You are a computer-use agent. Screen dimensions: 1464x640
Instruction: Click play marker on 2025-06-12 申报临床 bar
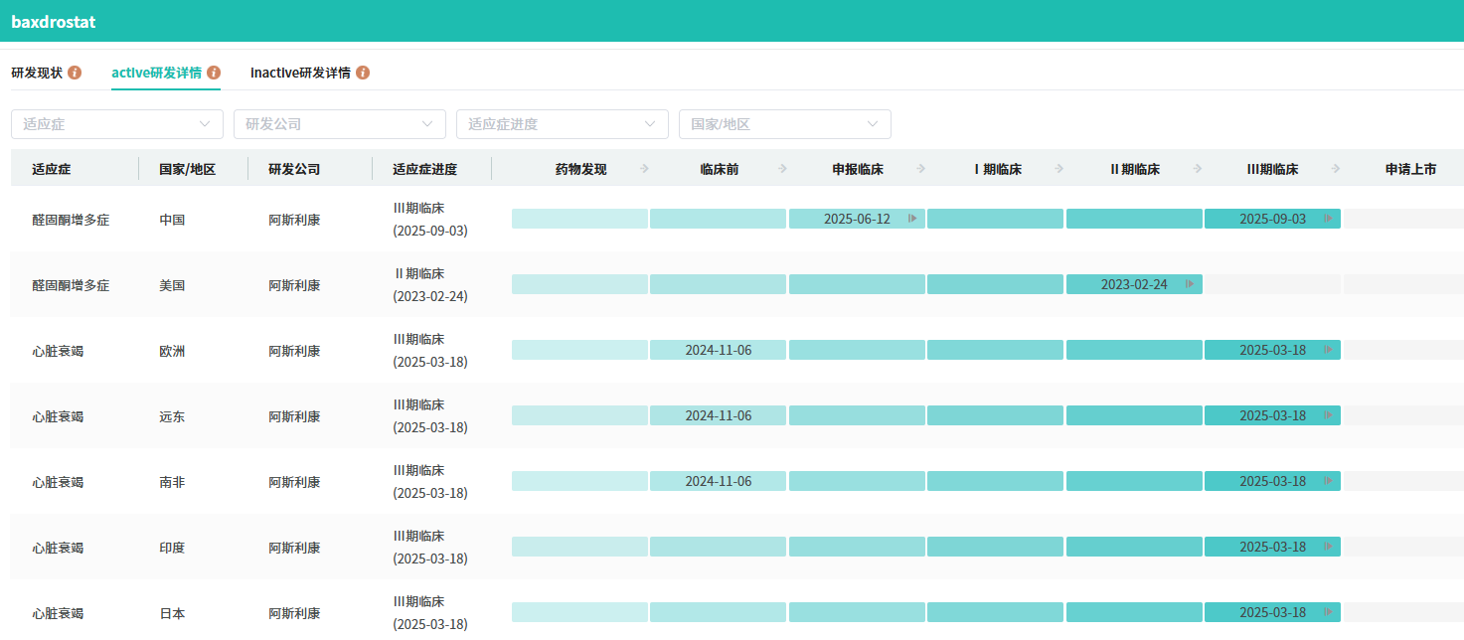click(x=912, y=219)
